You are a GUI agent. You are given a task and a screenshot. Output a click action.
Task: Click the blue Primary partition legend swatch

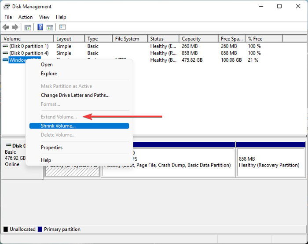(x=40, y=229)
